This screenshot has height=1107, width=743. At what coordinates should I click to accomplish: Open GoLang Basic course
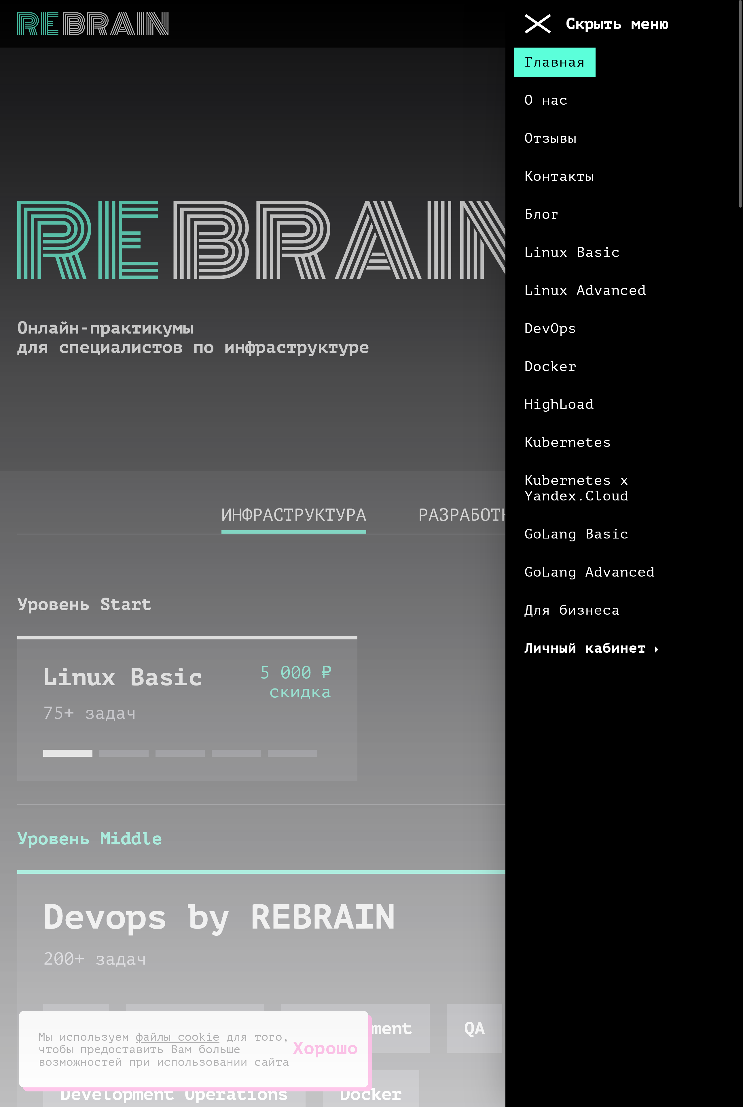coord(576,534)
